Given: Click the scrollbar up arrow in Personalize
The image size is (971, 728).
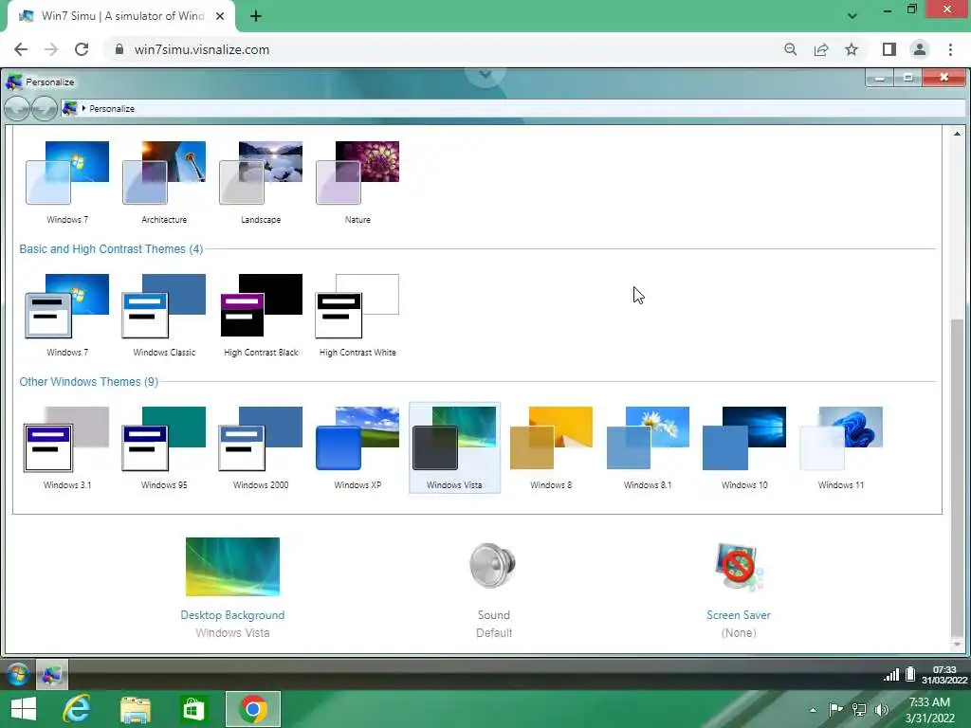Looking at the screenshot, I should pos(958,133).
